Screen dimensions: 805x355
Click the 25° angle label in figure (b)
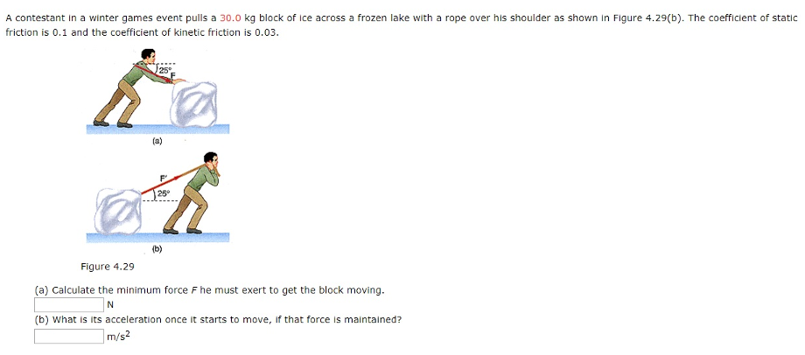pos(163,194)
